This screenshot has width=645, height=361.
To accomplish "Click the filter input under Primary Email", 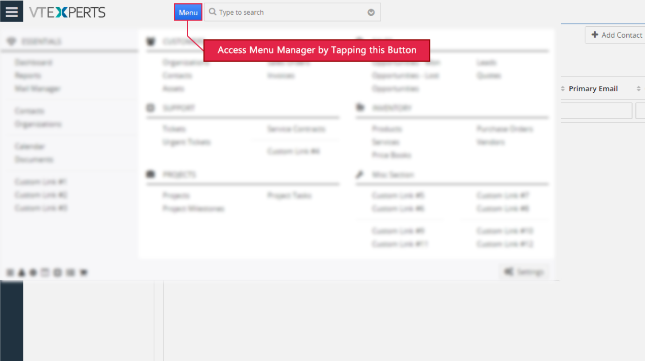I will coord(597,110).
